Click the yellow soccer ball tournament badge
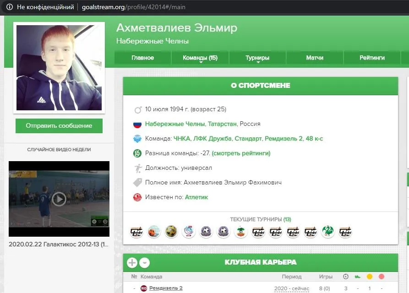The width and height of the screenshot is (409, 293). pyautogui.click(x=171, y=232)
